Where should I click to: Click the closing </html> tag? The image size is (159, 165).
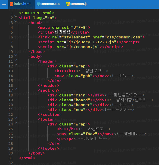click(27, 158)
